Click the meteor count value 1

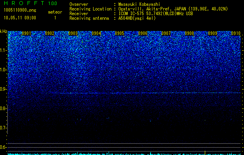click(55, 18)
